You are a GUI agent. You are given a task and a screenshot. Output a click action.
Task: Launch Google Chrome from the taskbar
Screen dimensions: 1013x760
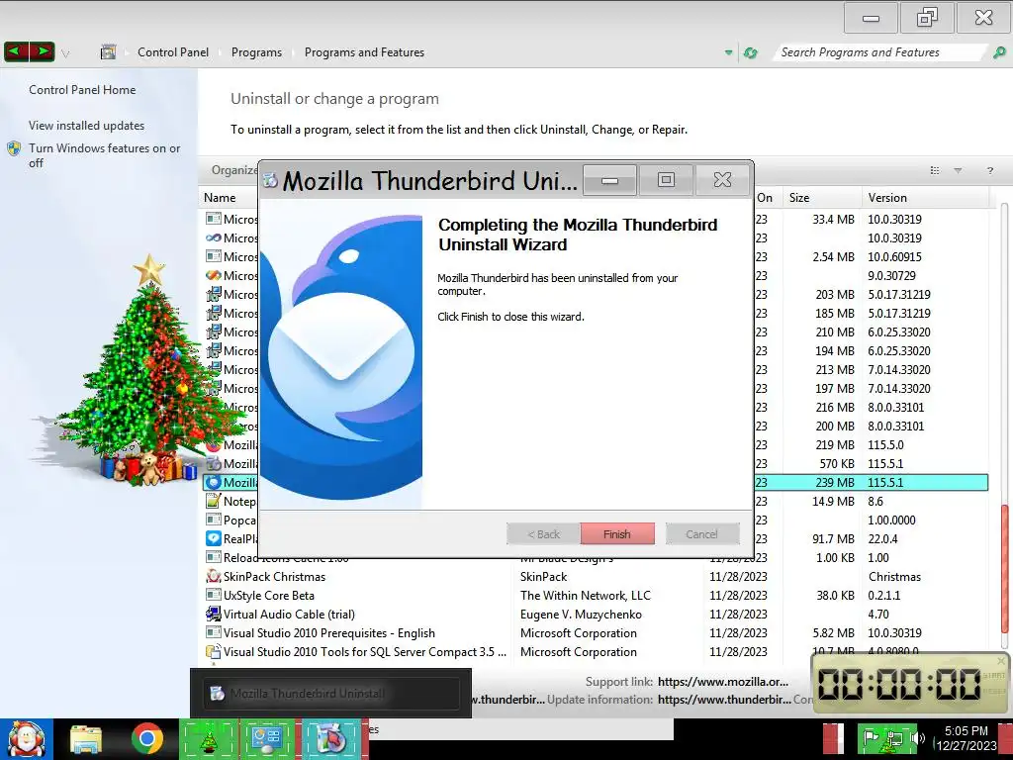click(147, 738)
